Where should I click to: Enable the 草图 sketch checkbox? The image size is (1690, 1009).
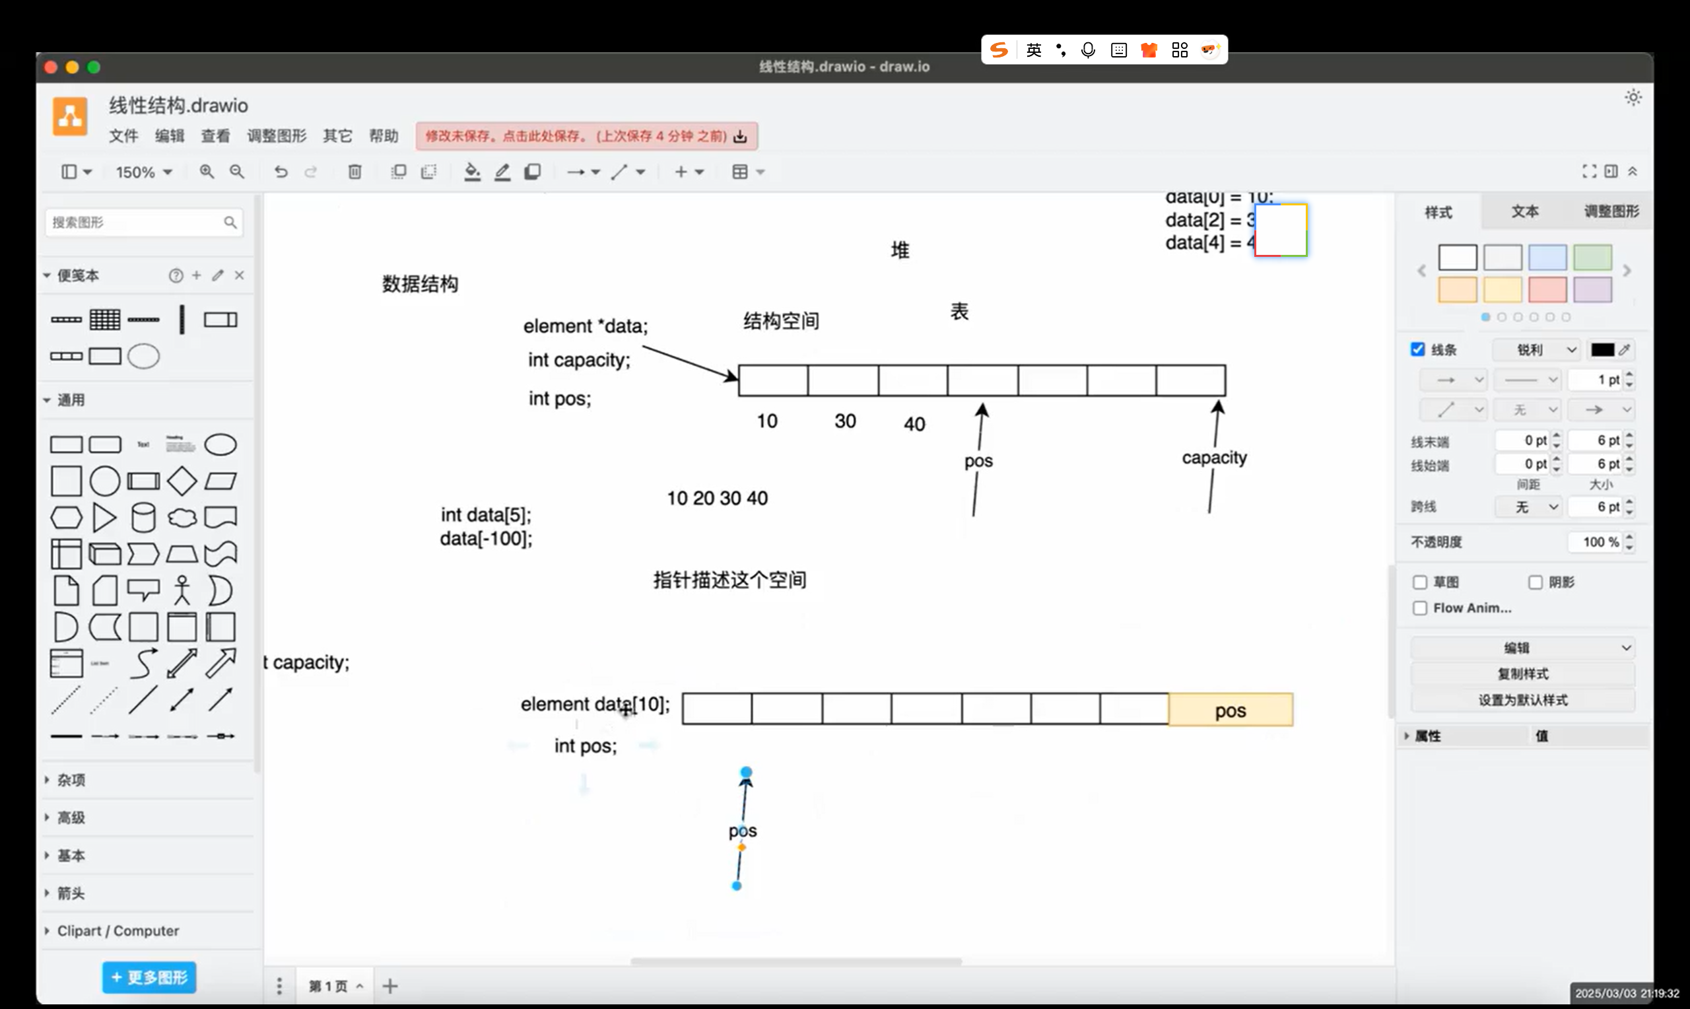click(1419, 582)
